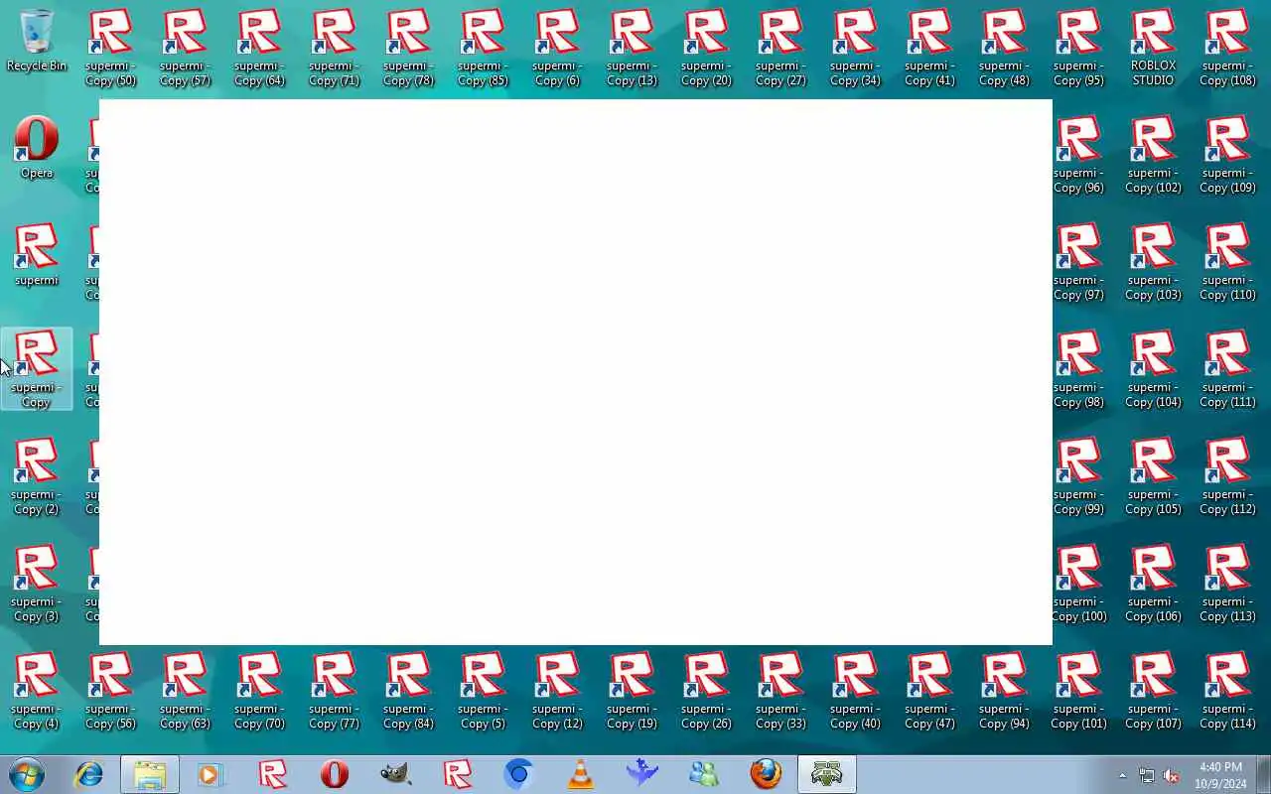
Task: Open the muted volume tray icon
Action: (x=1171, y=775)
